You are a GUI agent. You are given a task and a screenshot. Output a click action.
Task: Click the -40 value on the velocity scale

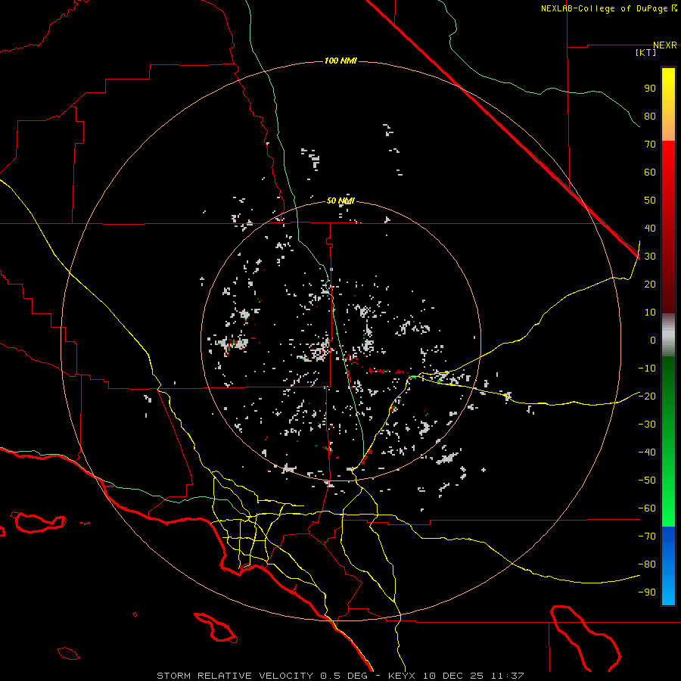pos(647,452)
